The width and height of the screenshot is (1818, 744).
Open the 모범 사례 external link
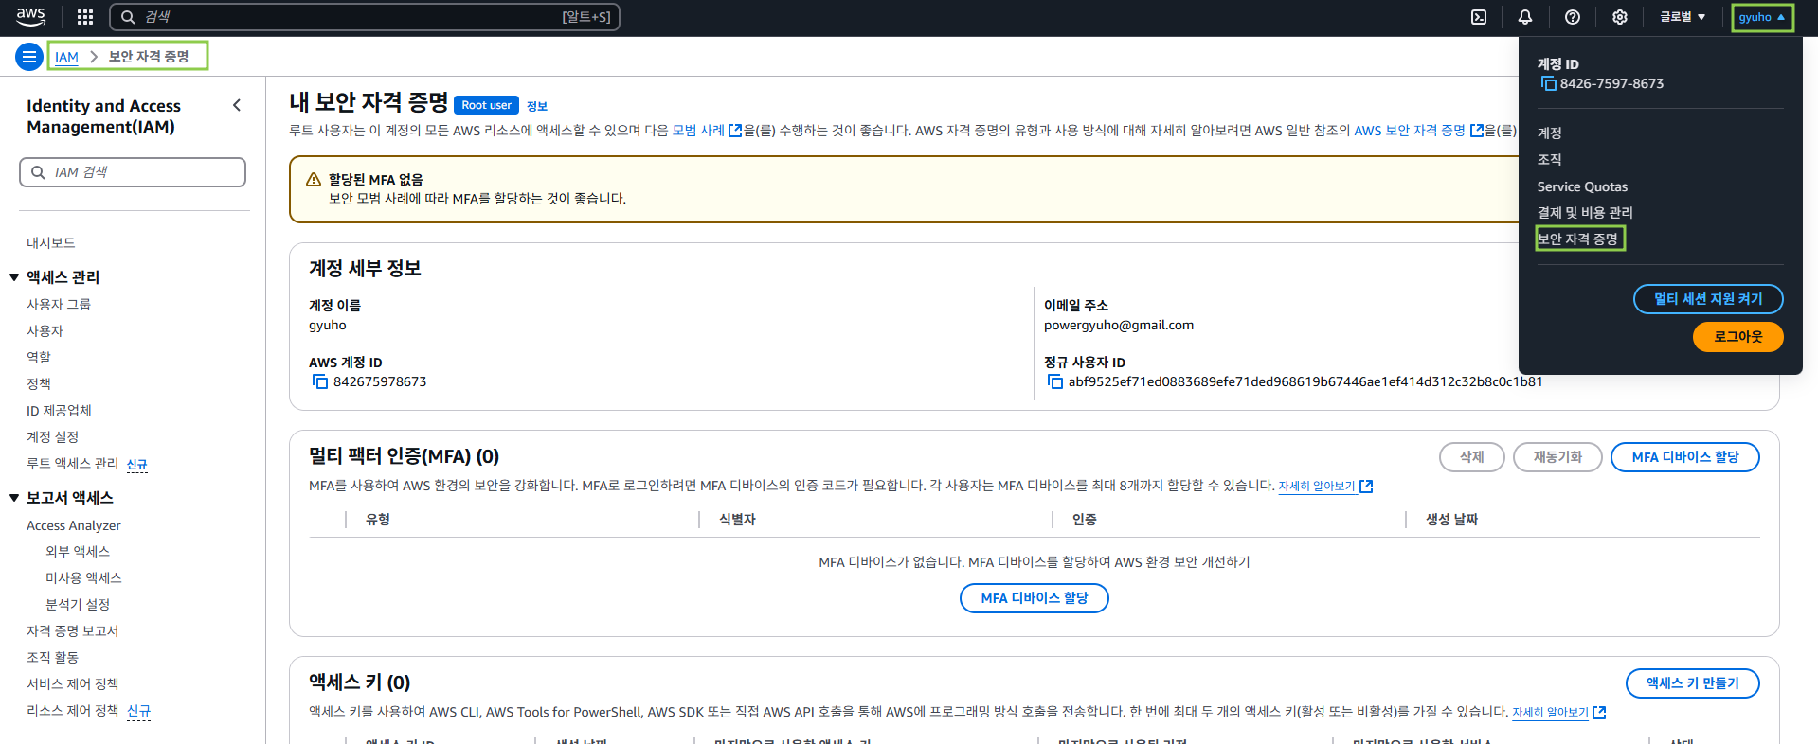click(707, 131)
